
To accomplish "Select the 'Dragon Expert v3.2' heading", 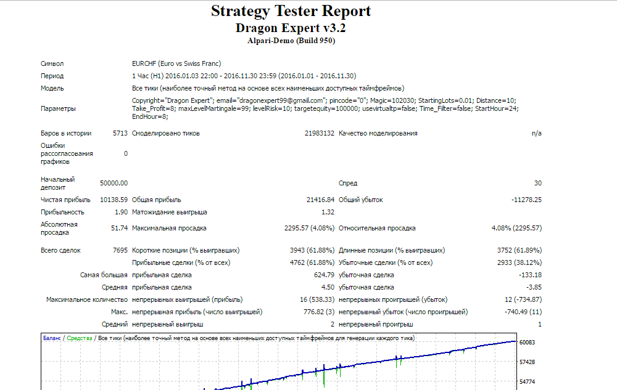I will pyautogui.click(x=291, y=28).
